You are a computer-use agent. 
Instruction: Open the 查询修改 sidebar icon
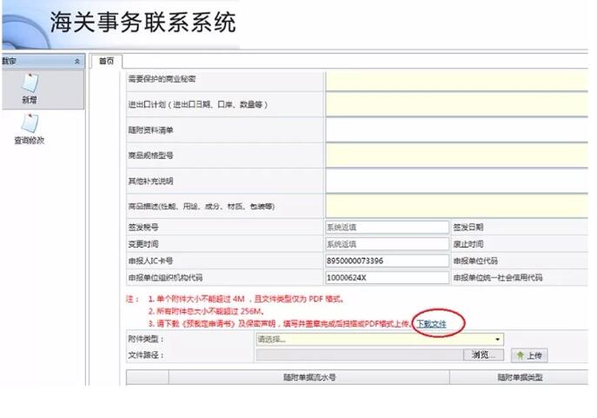30,123
